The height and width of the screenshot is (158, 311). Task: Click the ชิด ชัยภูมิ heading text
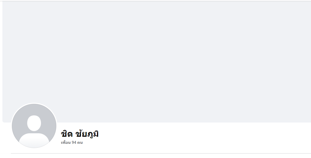click(x=80, y=134)
